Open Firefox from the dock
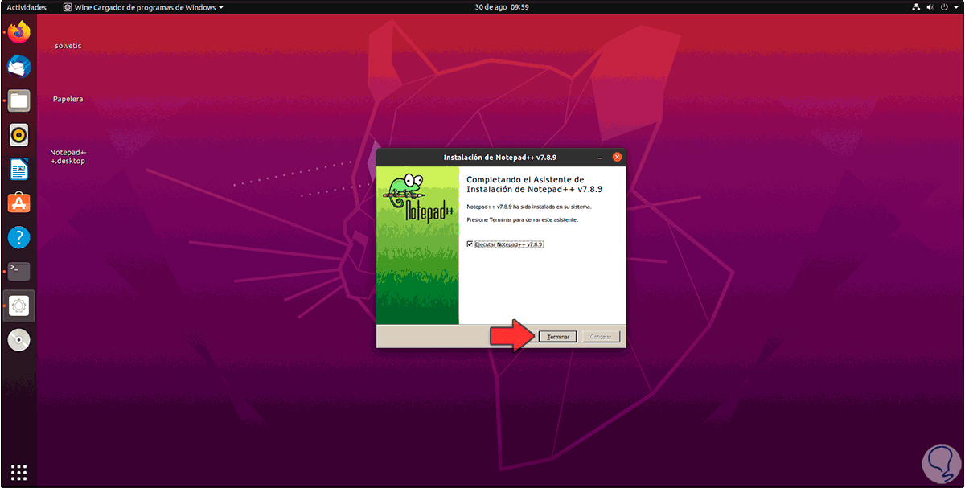The height and width of the screenshot is (488, 965). click(19, 32)
